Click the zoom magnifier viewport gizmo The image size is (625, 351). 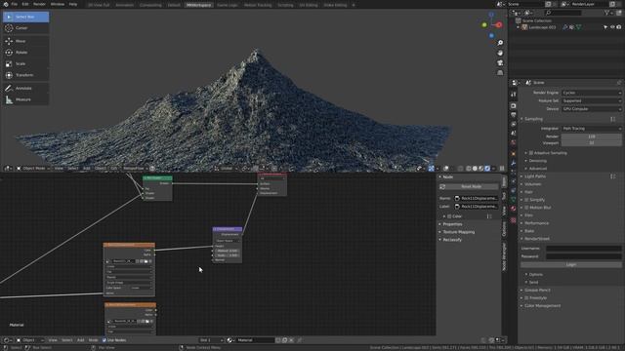pos(500,43)
